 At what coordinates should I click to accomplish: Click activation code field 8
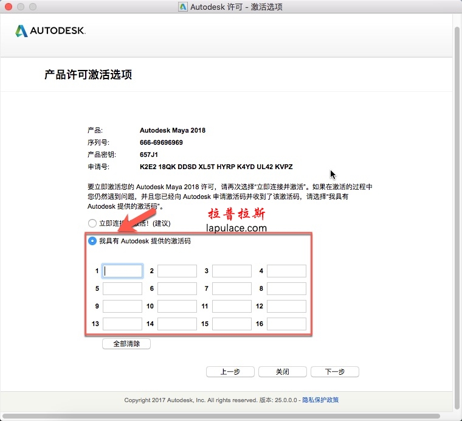286,288
